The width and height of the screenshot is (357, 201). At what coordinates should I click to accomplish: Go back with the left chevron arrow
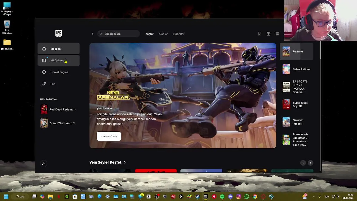[92, 34]
